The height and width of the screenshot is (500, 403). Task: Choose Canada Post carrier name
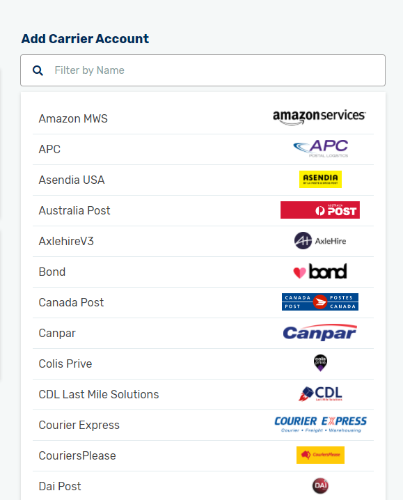(71, 302)
